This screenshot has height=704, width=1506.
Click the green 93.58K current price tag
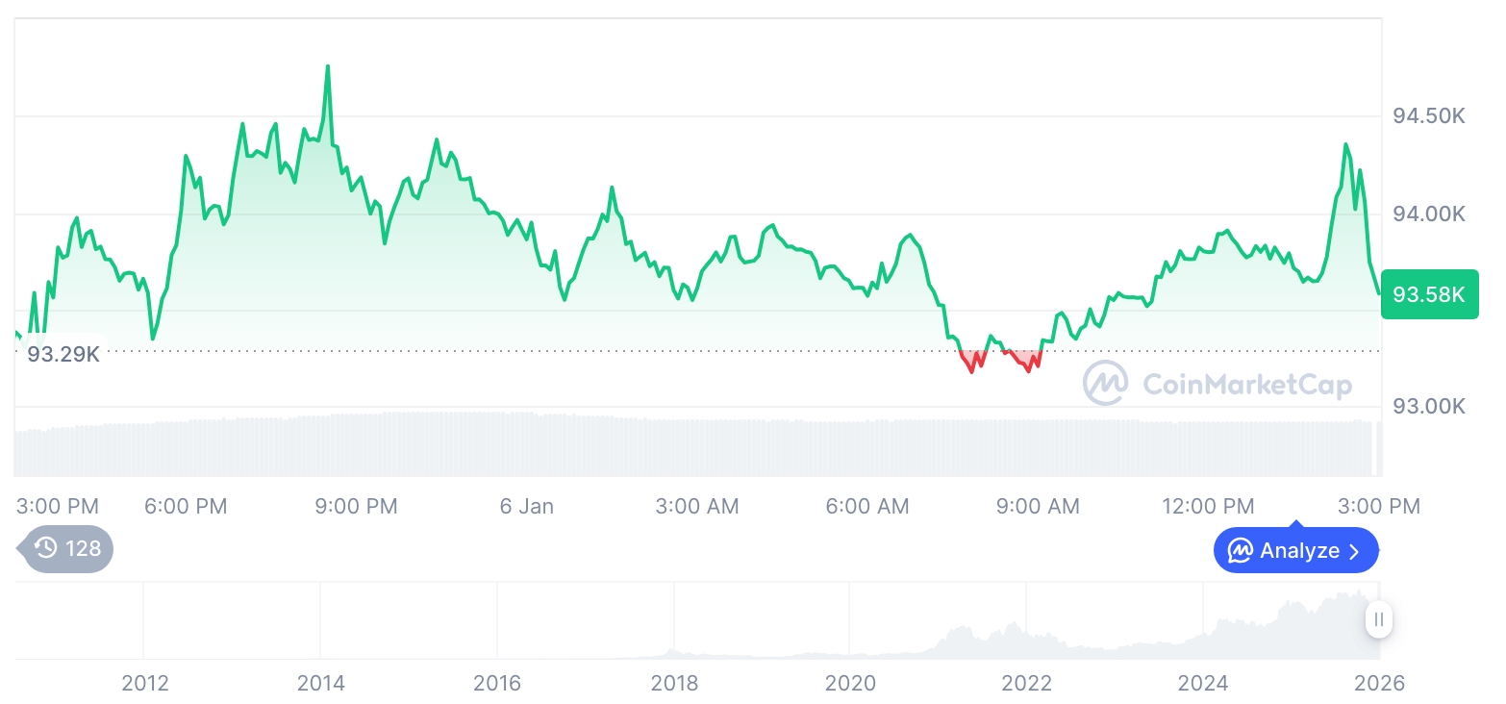pyautogui.click(x=1429, y=294)
